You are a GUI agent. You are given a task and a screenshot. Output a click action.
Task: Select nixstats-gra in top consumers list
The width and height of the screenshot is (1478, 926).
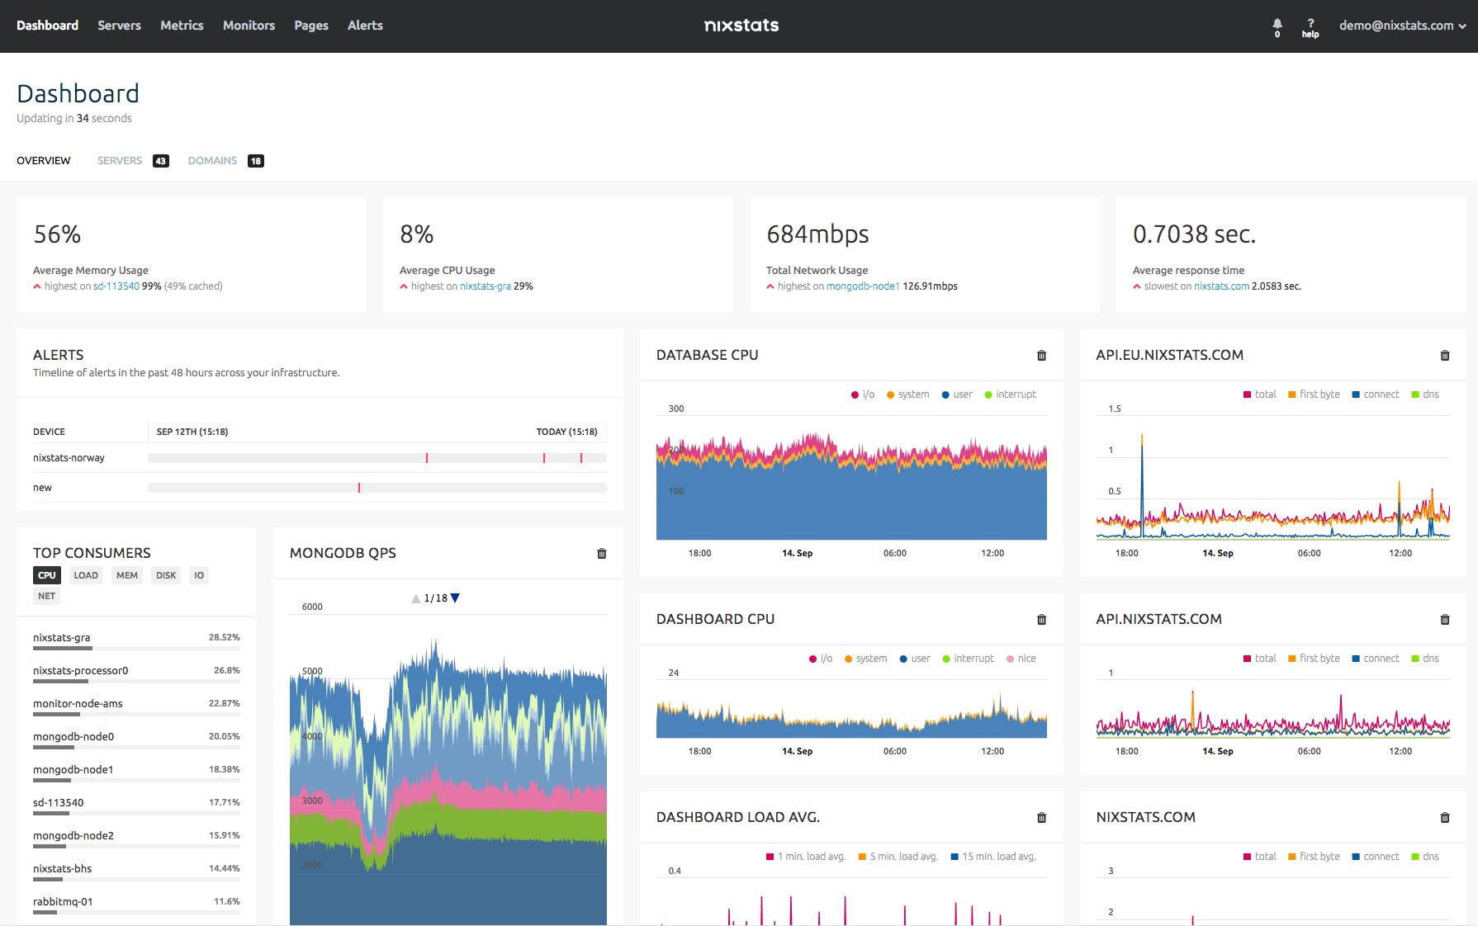coord(62,638)
